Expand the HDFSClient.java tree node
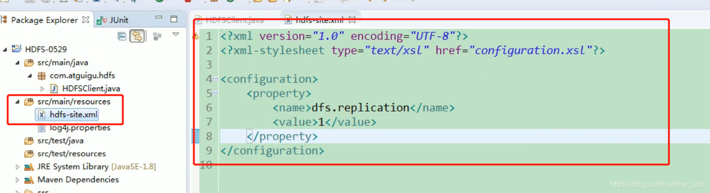Screen dimensions: 710x193 pos(42,88)
